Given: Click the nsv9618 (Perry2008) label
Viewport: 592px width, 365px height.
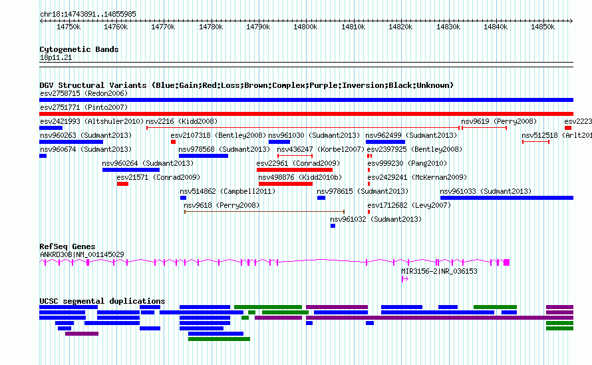Looking at the screenshot, I should (x=222, y=205).
